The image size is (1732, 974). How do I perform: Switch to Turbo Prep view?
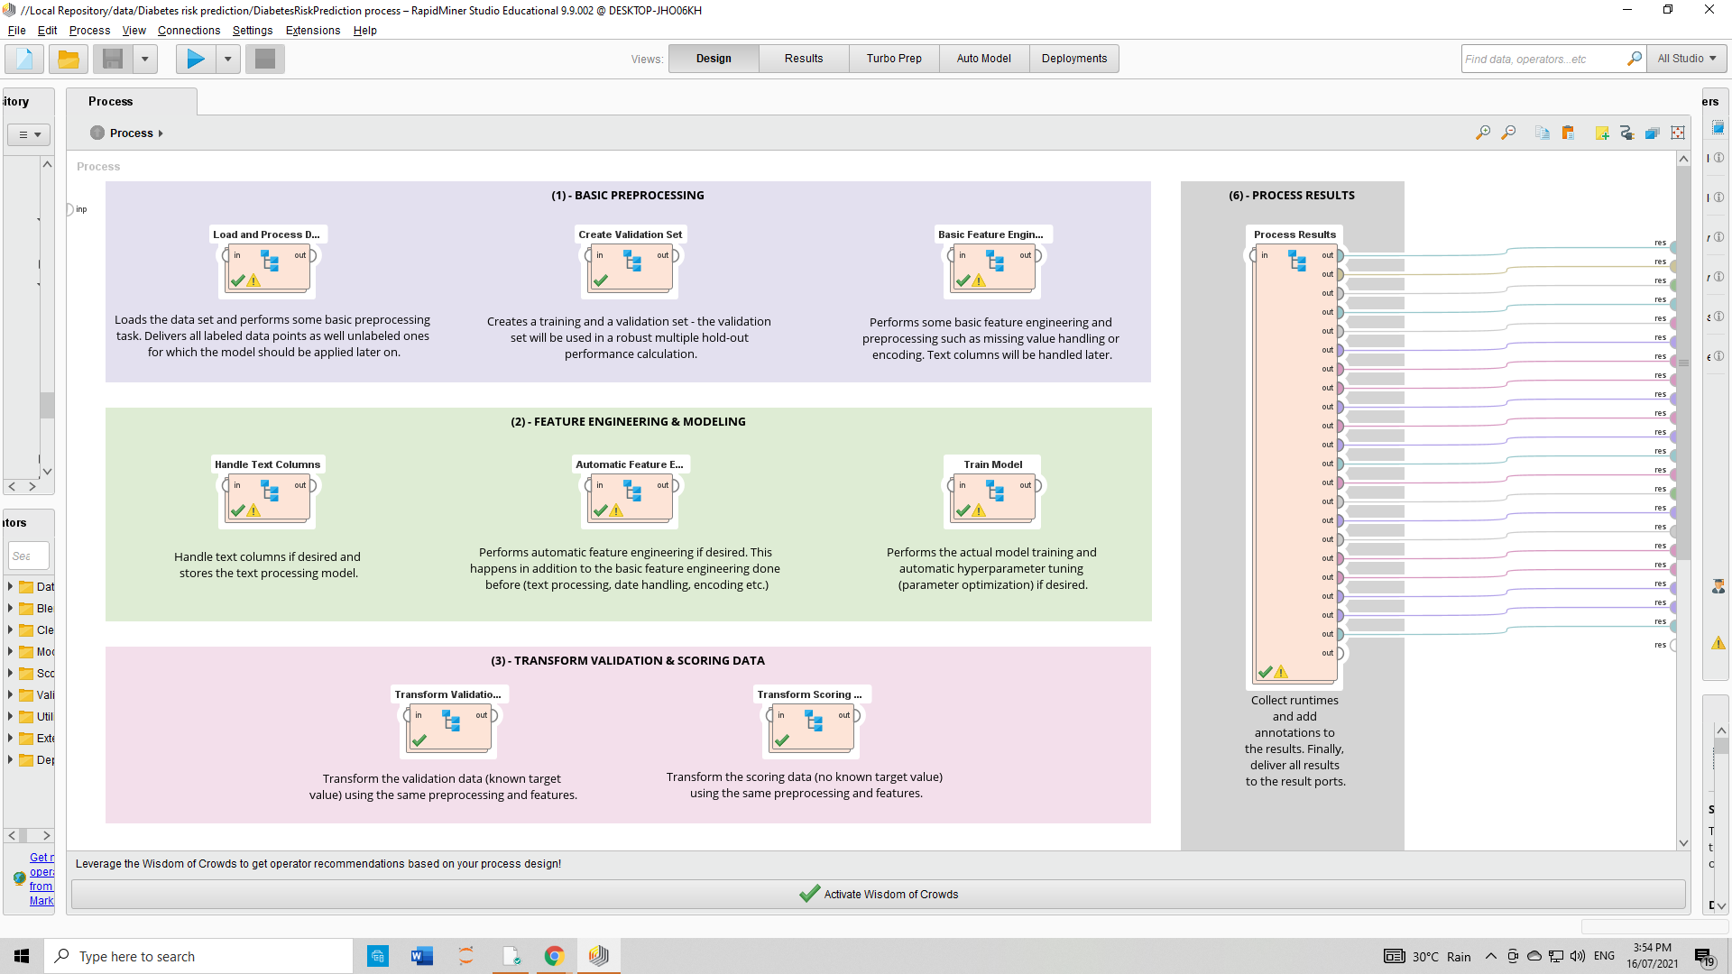(x=894, y=59)
